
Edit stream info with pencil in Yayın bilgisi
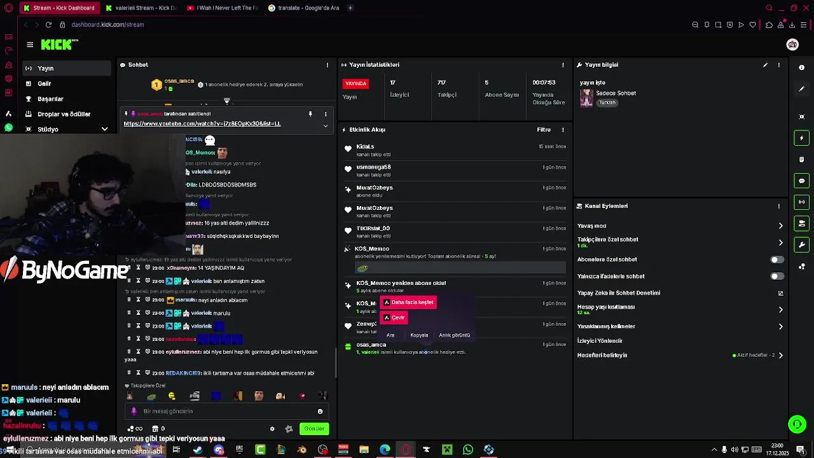point(765,65)
